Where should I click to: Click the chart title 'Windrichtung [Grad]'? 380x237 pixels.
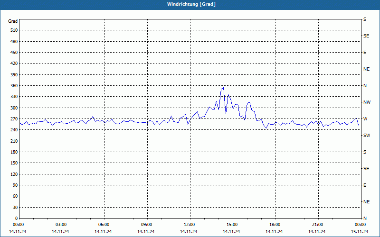(191, 4)
